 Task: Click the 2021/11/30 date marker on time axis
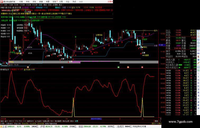tap(96, 119)
